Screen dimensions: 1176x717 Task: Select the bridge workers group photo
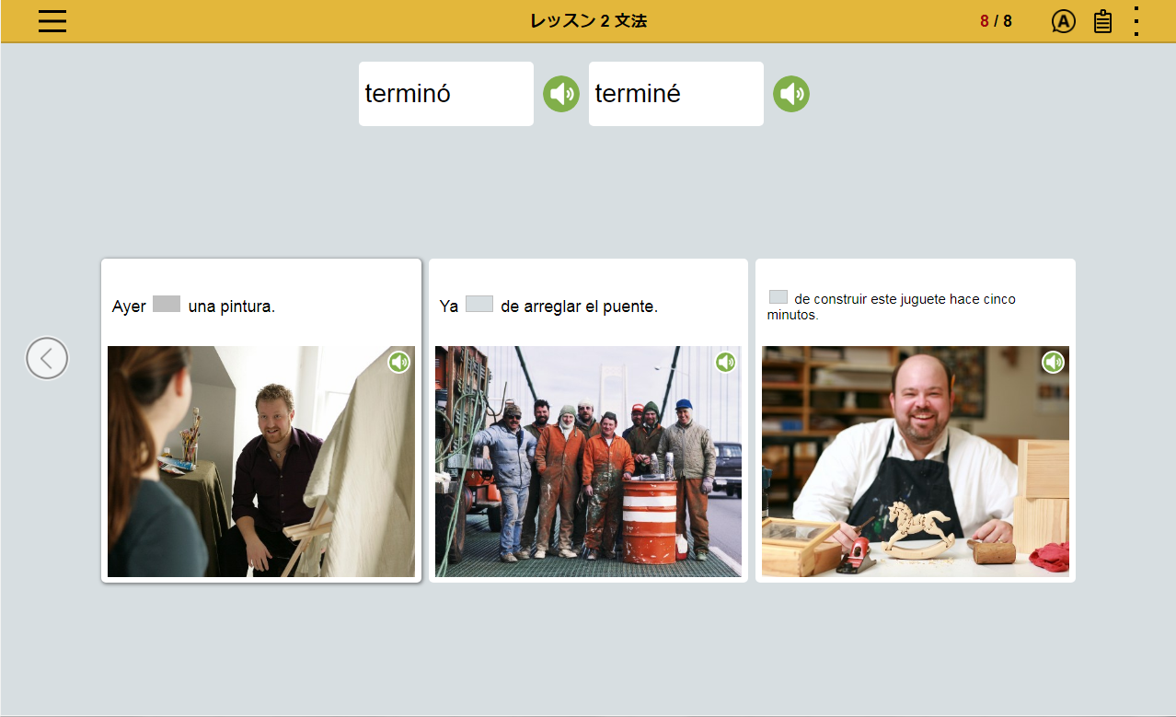point(588,461)
